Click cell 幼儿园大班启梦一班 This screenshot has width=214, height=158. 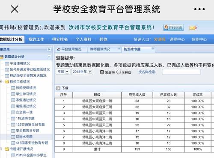tap(97, 101)
